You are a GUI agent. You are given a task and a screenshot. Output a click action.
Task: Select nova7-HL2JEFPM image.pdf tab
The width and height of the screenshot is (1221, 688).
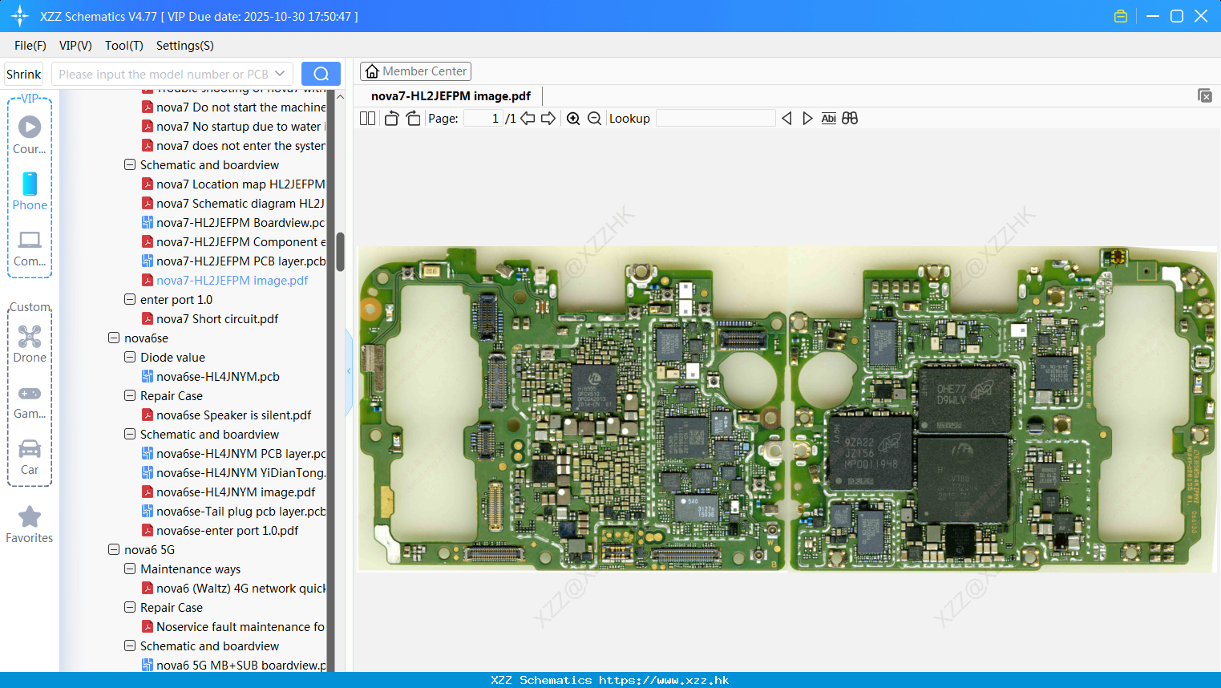tap(451, 96)
